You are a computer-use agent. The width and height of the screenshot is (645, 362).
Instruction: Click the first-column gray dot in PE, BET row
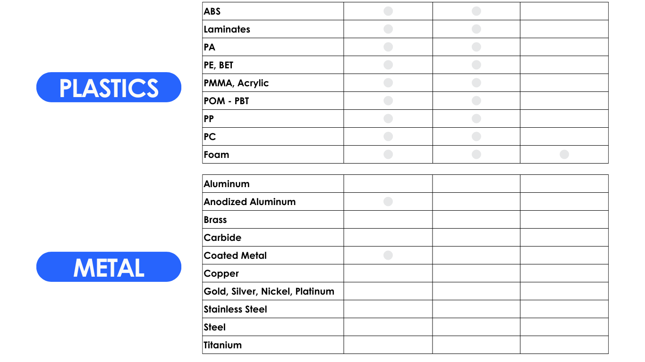388,65
